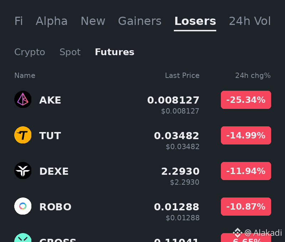Tap the ROBO coin circular icon
The height and width of the screenshot is (242, 285).
point(23,206)
